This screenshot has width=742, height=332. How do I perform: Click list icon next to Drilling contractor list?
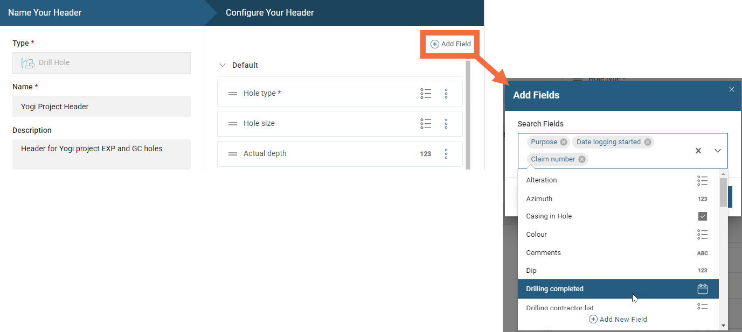point(702,307)
